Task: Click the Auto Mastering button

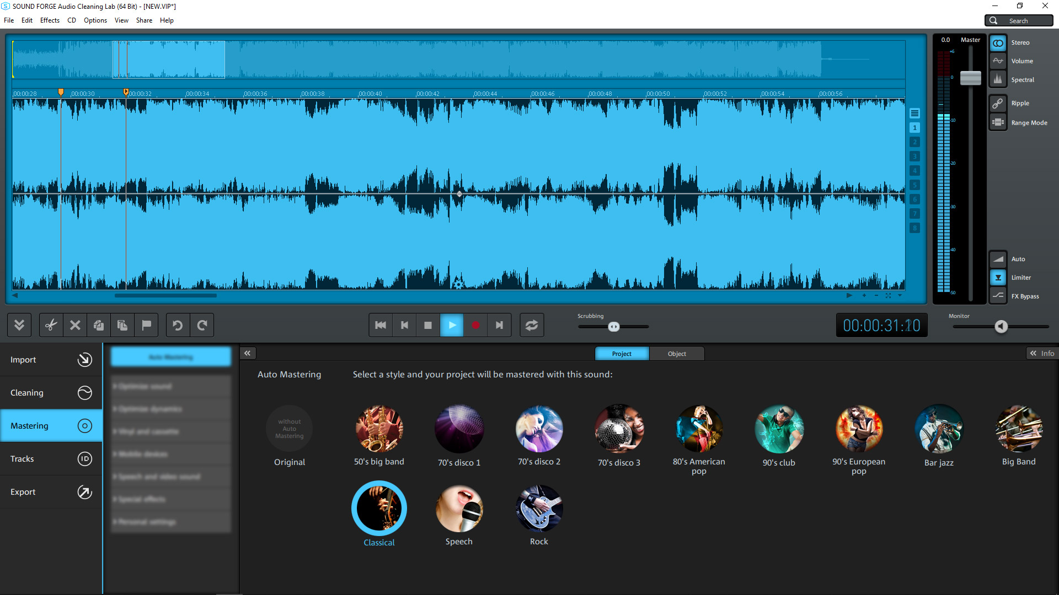Action: point(170,356)
